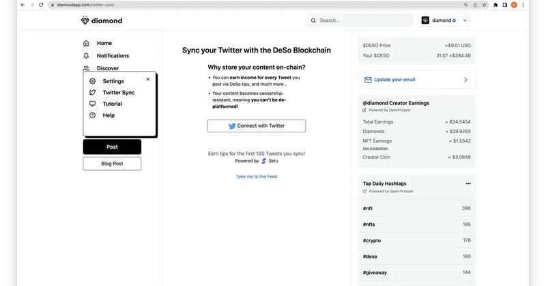Click the envelope icon by Update your email
The height and width of the screenshot is (286, 546).
point(368,80)
